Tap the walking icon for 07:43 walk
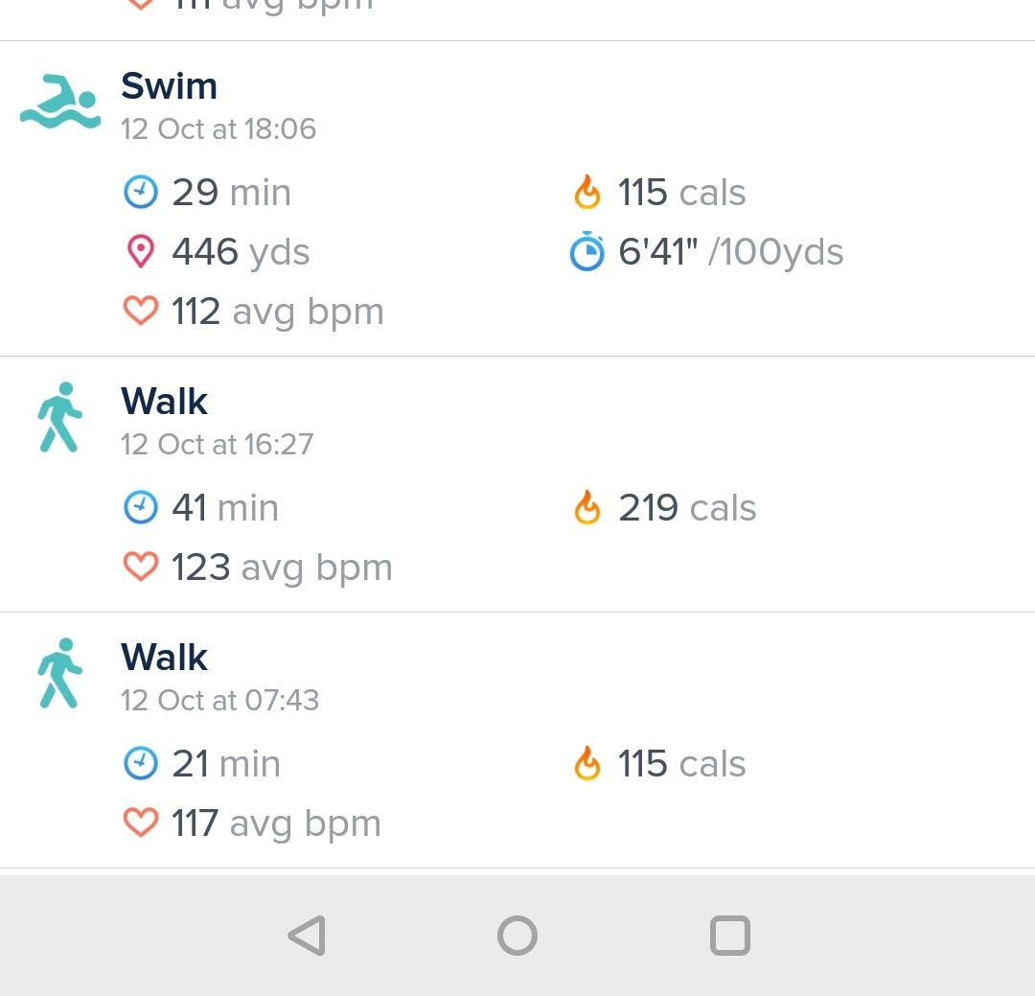Screen dimensions: 1035x996 [59, 673]
